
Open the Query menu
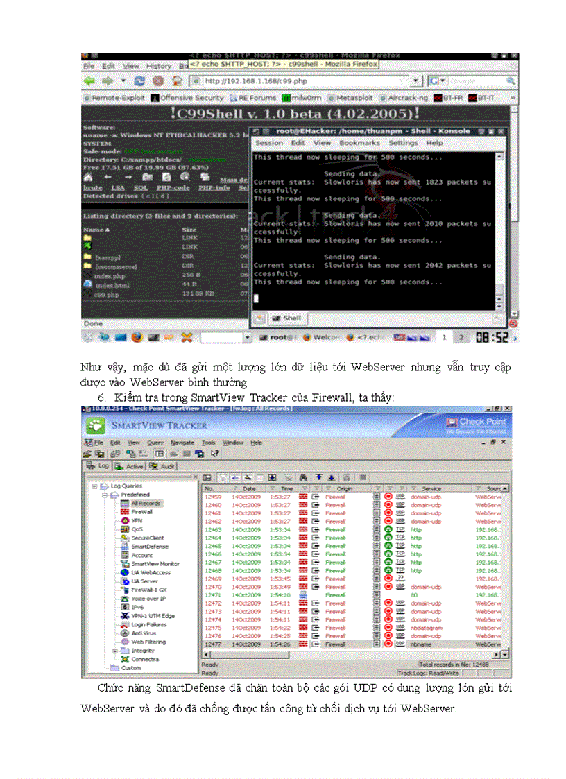(155, 443)
